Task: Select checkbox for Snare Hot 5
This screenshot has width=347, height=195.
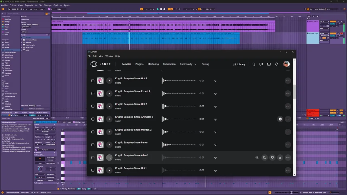Action: (x=93, y=80)
